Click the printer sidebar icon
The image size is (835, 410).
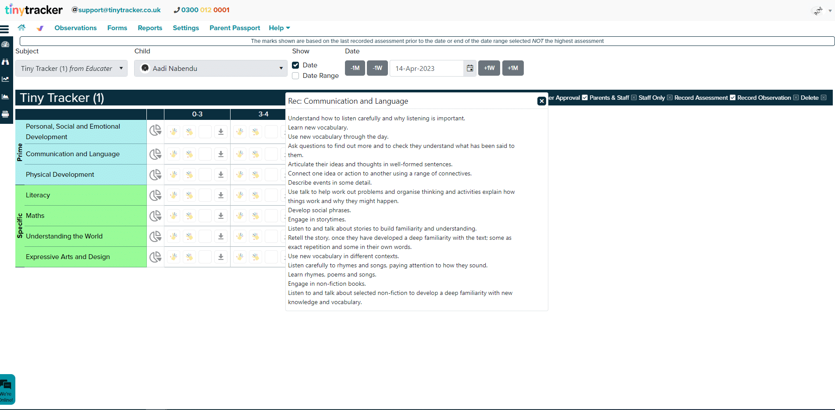(x=5, y=114)
